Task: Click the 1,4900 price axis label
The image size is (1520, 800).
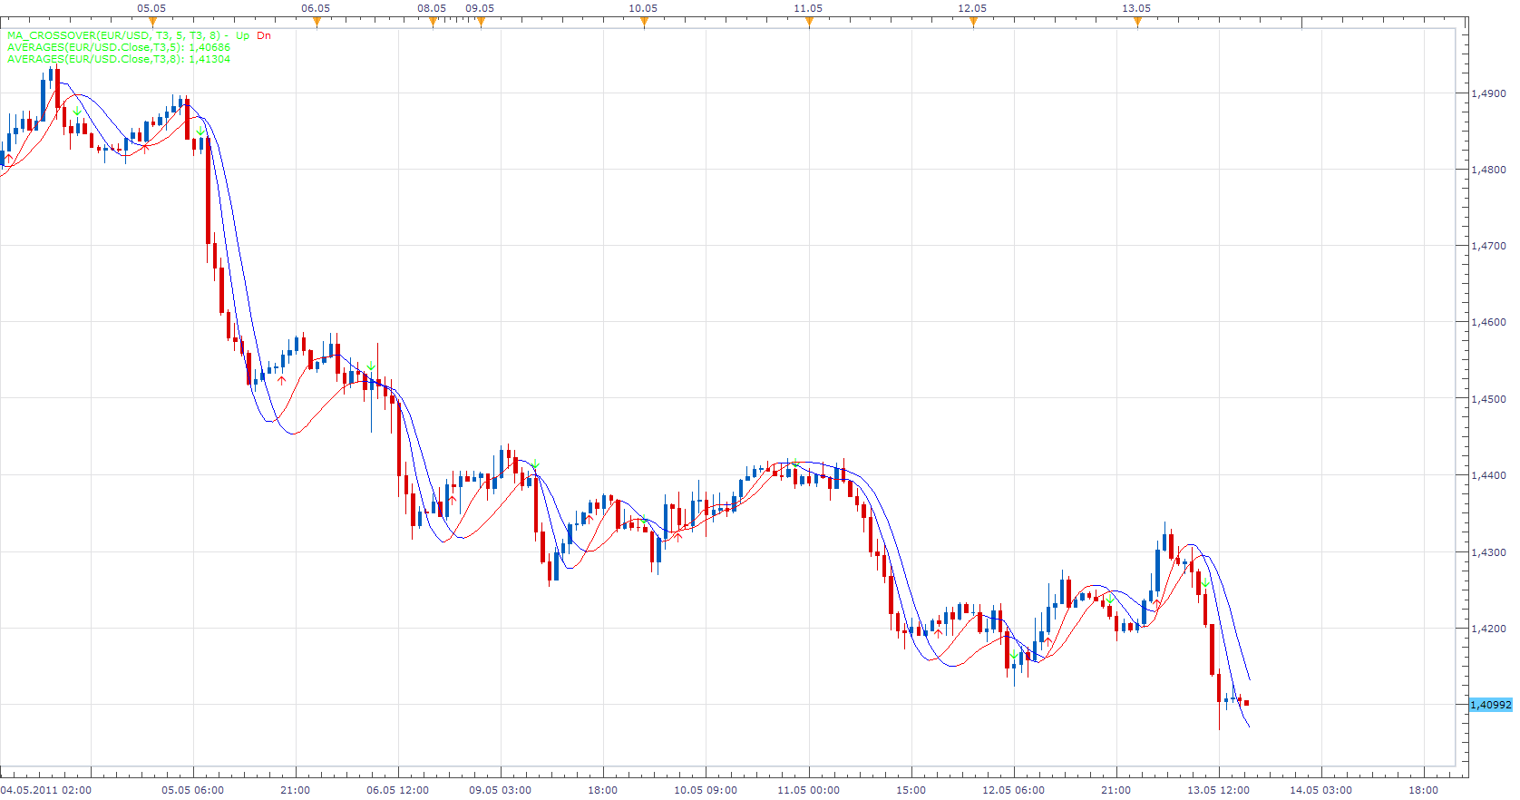Action: [1488, 93]
